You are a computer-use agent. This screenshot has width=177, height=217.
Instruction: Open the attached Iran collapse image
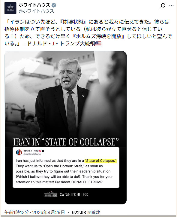[x=66, y=128]
